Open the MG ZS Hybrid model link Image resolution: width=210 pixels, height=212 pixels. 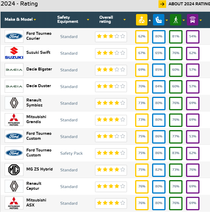coord(39,169)
